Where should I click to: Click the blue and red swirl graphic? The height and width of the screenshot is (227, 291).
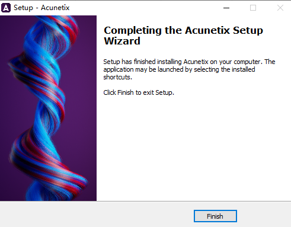48,108
